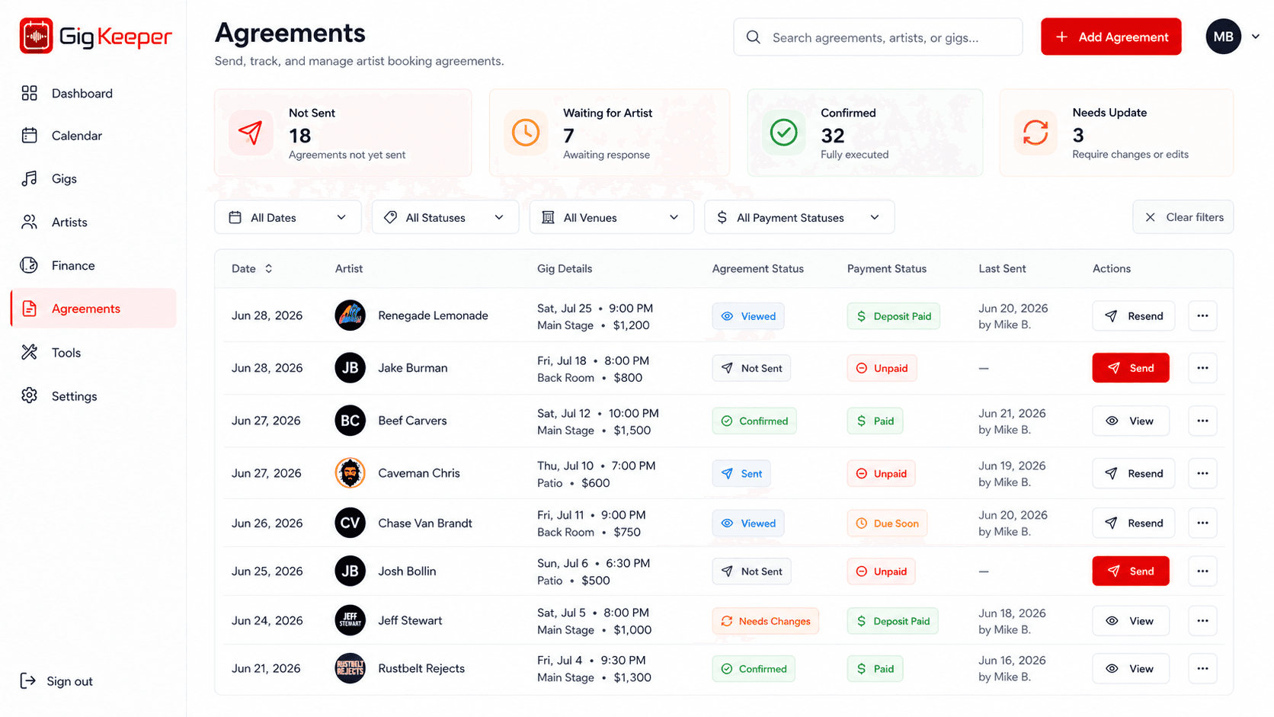Resend agreement to Chase Van Brandt
Image resolution: width=1274 pixels, height=717 pixels.
click(1133, 523)
